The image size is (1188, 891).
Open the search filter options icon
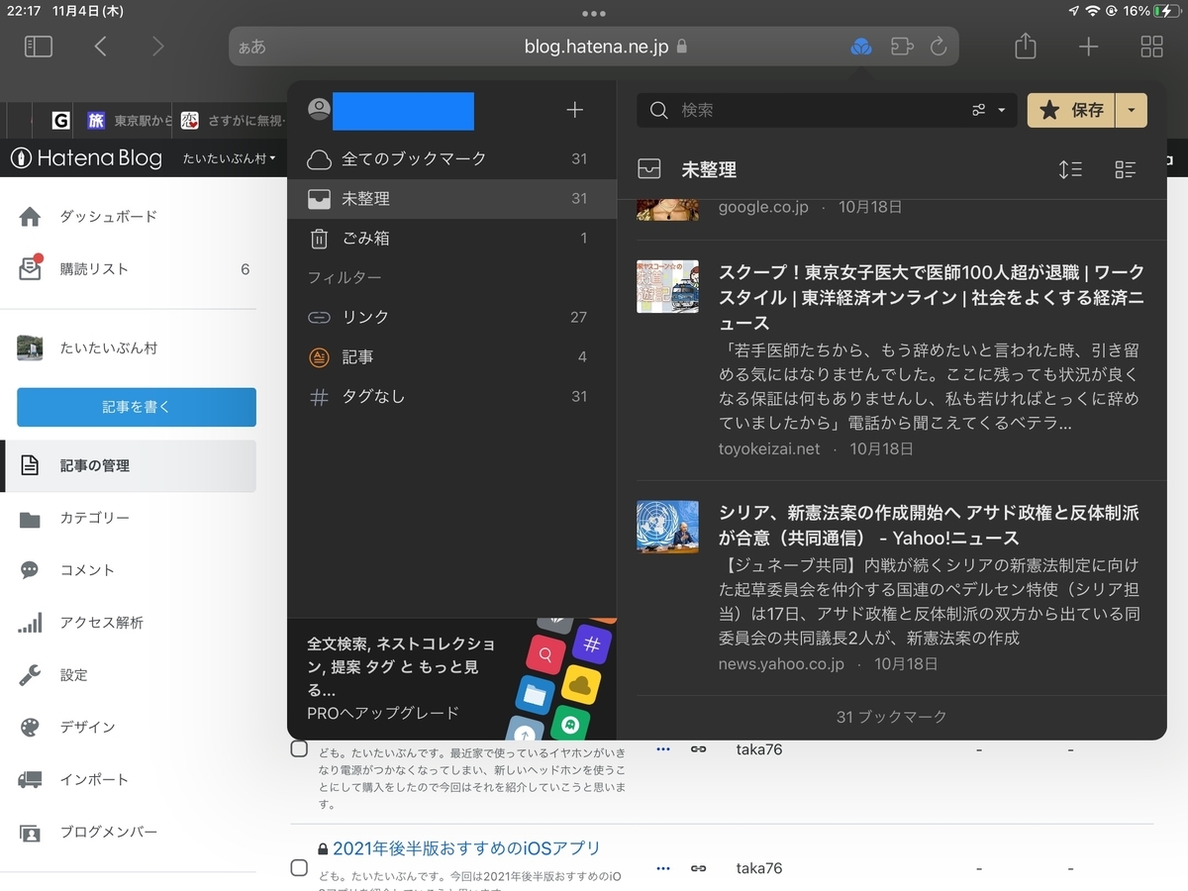tap(989, 110)
